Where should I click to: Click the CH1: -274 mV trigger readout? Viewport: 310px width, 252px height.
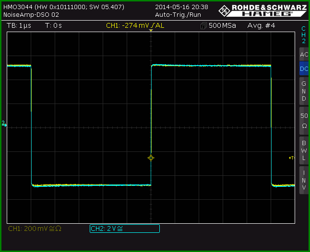coord(135,26)
